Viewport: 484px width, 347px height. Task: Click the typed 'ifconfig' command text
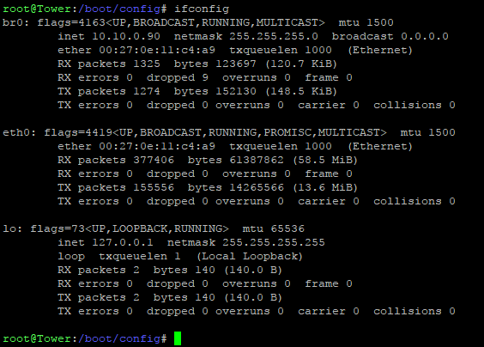tap(202, 9)
